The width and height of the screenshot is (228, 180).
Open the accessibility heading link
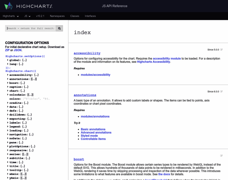point(87,53)
